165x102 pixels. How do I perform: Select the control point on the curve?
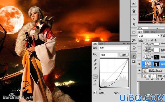tap(114, 82)
